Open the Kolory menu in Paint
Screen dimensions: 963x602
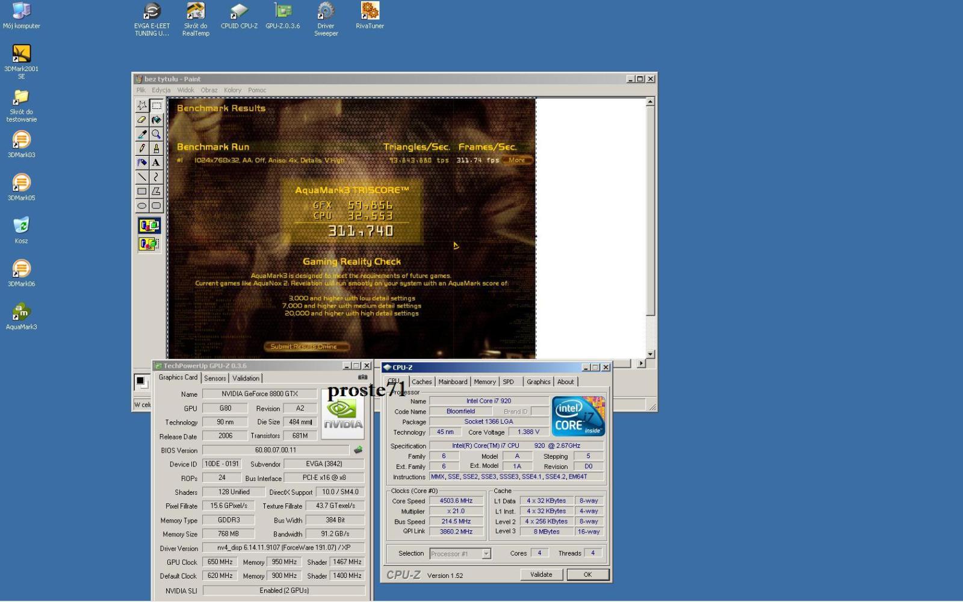click(232, 90)
